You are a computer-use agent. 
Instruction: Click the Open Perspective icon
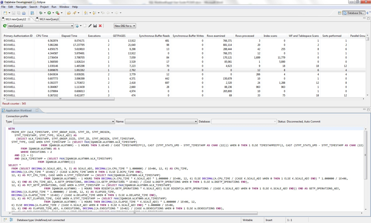coord(340,13)
